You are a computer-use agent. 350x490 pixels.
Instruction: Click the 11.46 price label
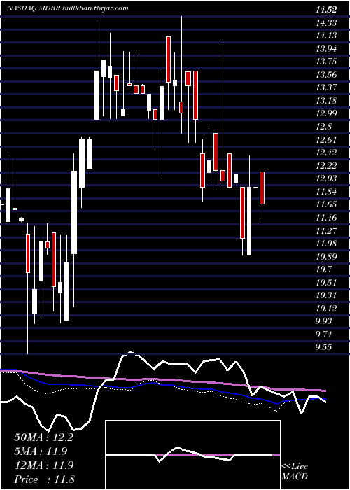(x=326, y=217)
